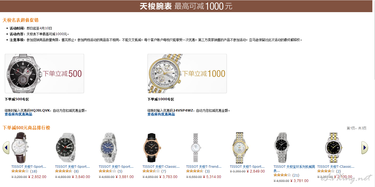
Task: Open the first TISSOT 天梭T-Classic product link
Action: (x=161, y=167)
